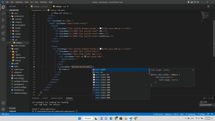Open the Search view icon
The image size is (215, 121).
(x=3, y=13)
